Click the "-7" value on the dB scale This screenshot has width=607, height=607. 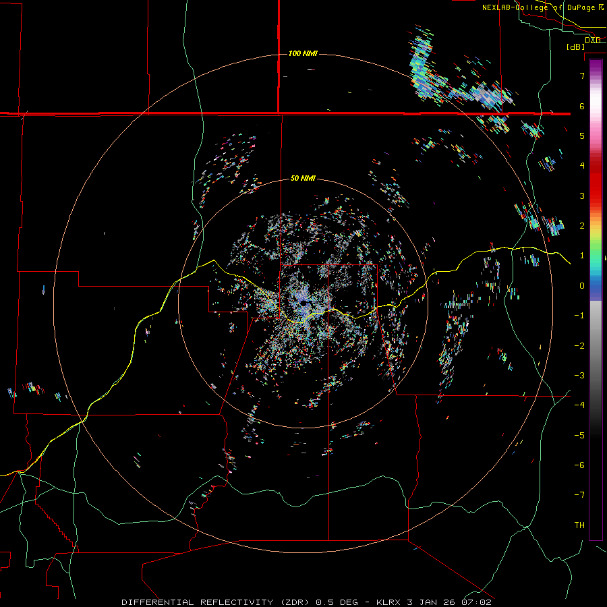(x=579, y=495)
